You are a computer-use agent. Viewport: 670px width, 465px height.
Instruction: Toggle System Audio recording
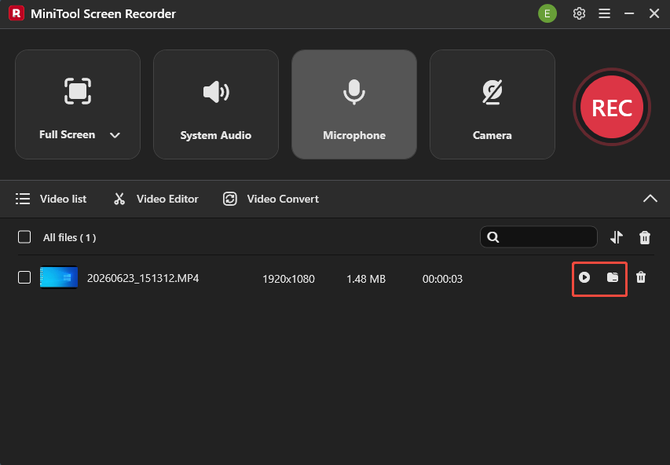[216, 104]
